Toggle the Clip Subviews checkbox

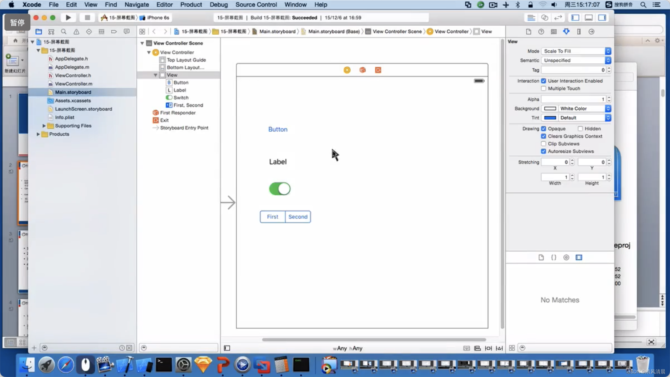(543, 144)
